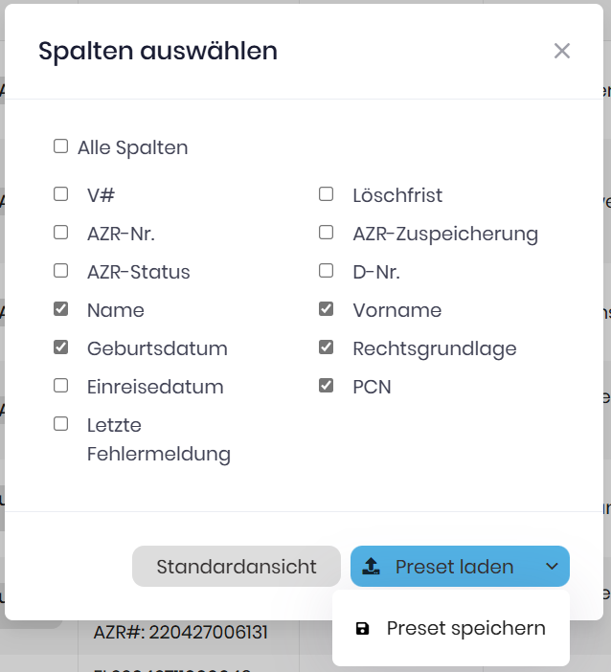Screen dimensions: 611x672
Task: Disable the Geburtsdatum column checkbox
Action: pyautogui.click(x=61, y=347)
